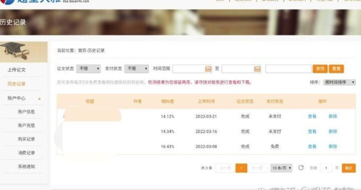Click the 14.34% similarity value
The image size is (361, 190).
[167, 131]
